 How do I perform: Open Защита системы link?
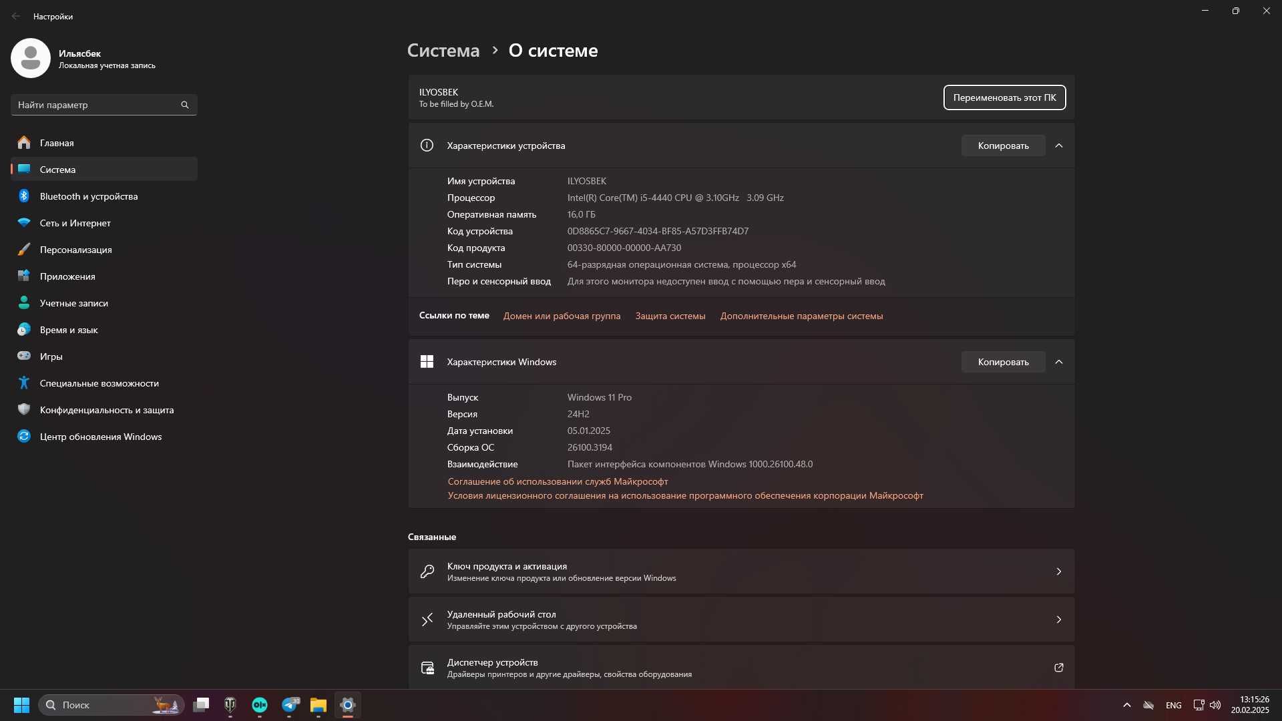[670, 316]
